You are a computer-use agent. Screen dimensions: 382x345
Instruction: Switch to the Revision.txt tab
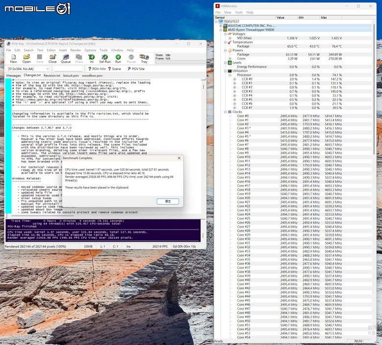pyautogui.click(x=52, y=75)
